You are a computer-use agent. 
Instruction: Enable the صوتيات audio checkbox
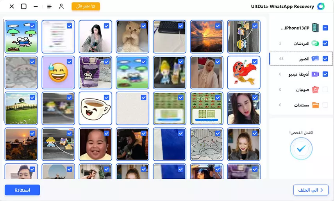325,90
